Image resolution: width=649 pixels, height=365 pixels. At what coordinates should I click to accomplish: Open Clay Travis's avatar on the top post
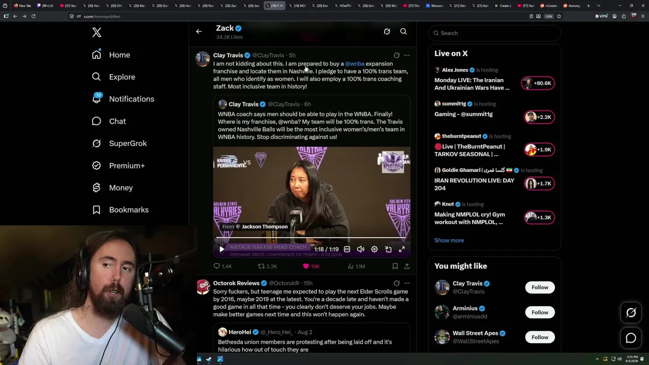tap(203, 59)
